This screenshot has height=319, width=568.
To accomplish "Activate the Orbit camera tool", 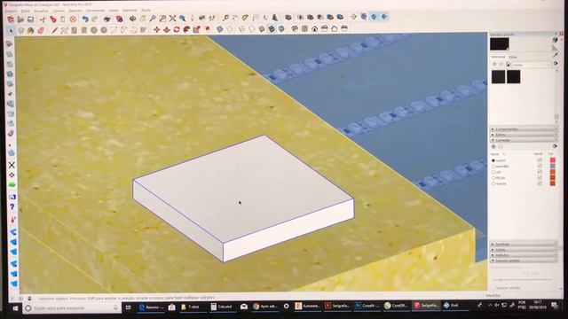I will 132,18.
